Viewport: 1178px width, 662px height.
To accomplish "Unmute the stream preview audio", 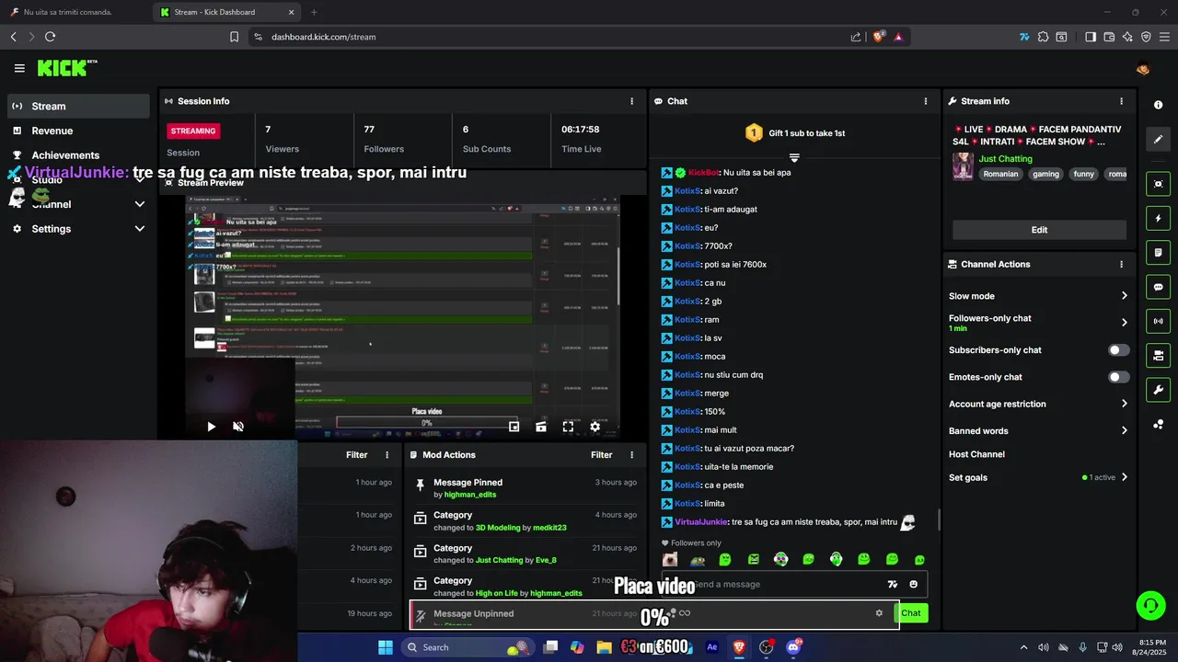I will [x=238, y=427].
